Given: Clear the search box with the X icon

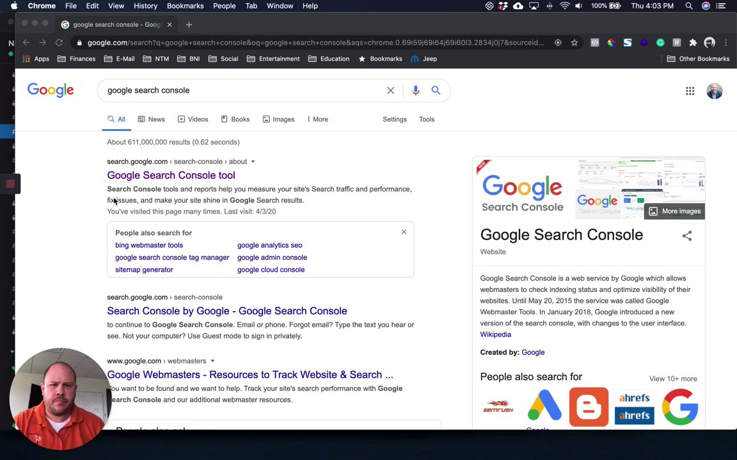Looking at the screenshot, I should click(391, 91).
